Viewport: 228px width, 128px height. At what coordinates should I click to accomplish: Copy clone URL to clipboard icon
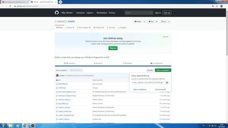coord(167,82)
